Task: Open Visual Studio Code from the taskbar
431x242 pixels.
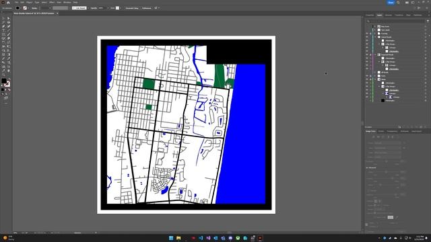Action: [x=201, y=238]
